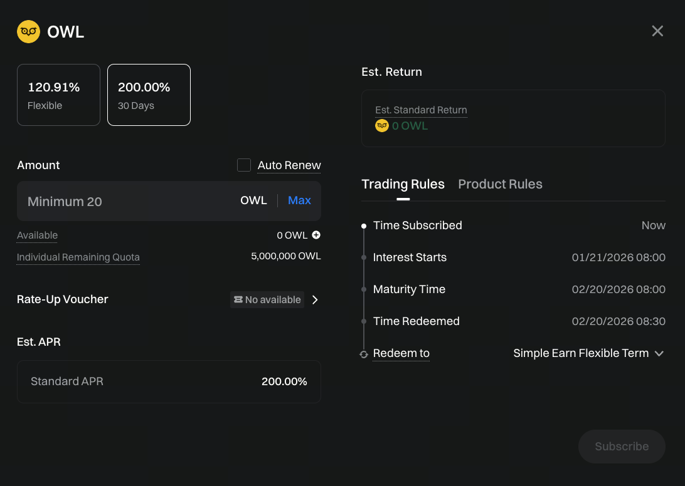
Task: Click the Individual Remaining Quota label
Action: coord(78,257)
